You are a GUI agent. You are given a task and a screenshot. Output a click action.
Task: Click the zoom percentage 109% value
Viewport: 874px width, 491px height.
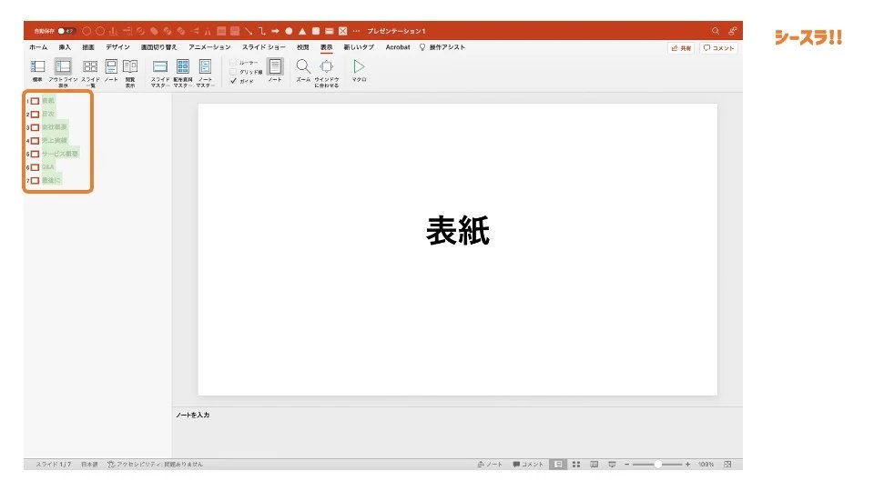point(706,465)
